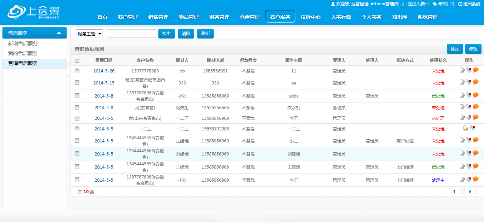Go to next page with the arrow button
Screen dimensions: 484x223
pos(470,192)
